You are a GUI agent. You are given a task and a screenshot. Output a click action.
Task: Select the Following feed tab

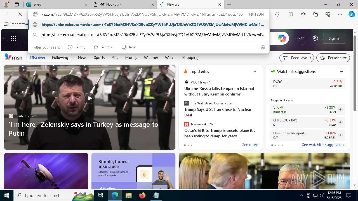(60, 58)
